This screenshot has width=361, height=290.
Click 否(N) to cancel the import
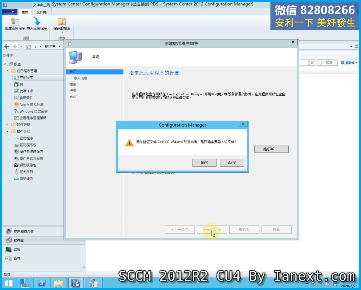tap(232, 163)
